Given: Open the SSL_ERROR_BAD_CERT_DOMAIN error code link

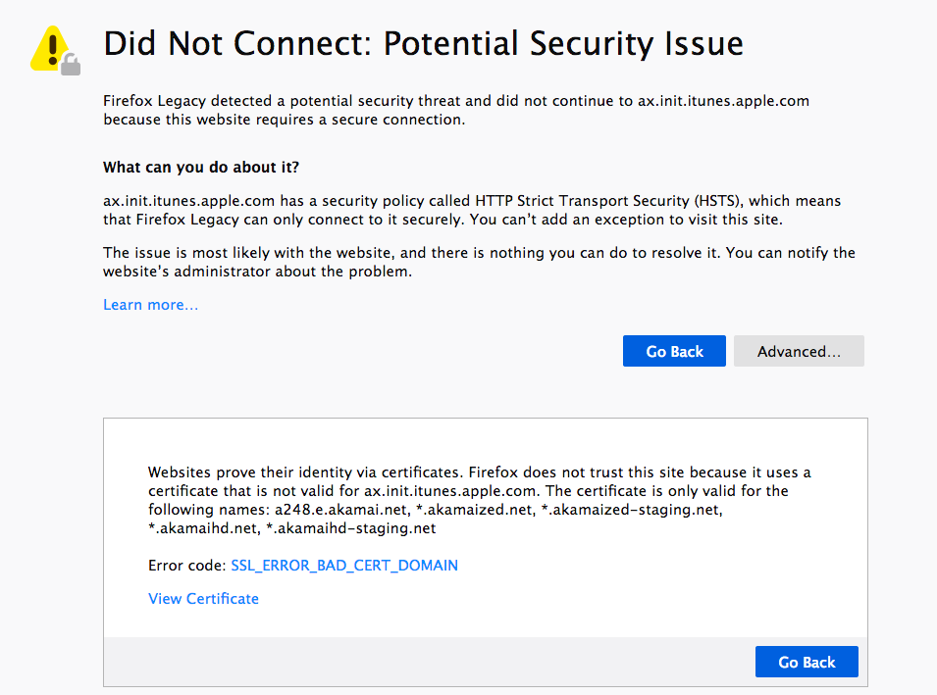Looking at the screenshot, I should click(x=344, y=566).
